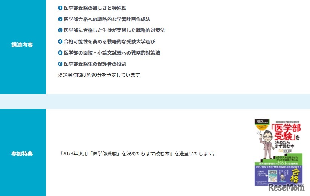The height and width of the screenshot is (196, 310).
Task: Select the 参加特典 header cell
Action: (23, 152)
